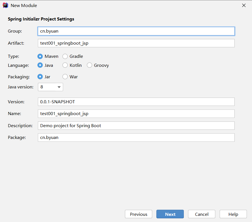Edit the Version field 0.0.1-SNAPSHOT
Viewport: 252px width, 222px height.
[x=136, y=102]
